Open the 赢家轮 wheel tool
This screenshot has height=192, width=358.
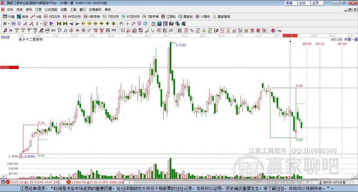(186, 17)
